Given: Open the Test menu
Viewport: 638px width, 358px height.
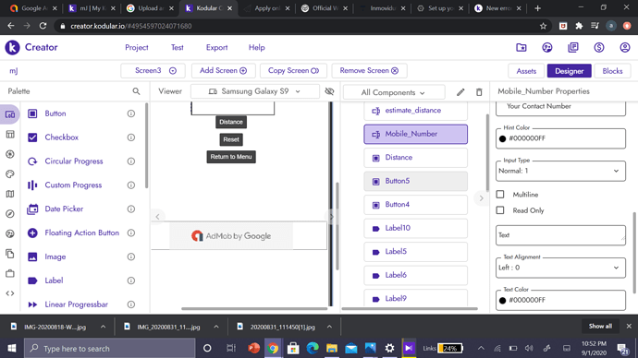Looking at the screenshot, I should tap(177, 47).
